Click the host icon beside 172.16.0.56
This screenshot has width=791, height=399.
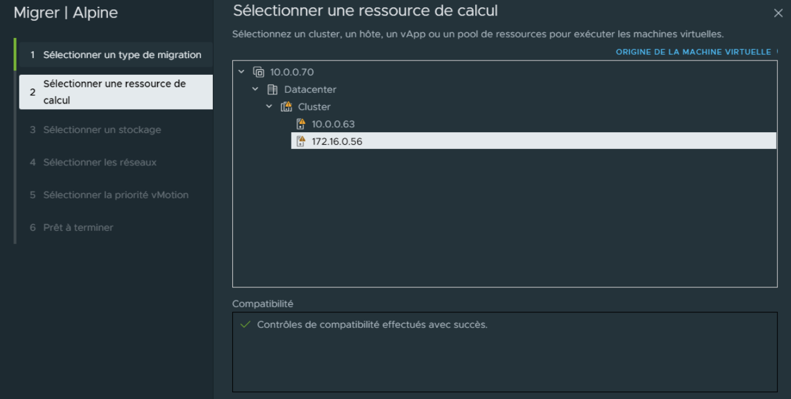[x=301, y=142]
